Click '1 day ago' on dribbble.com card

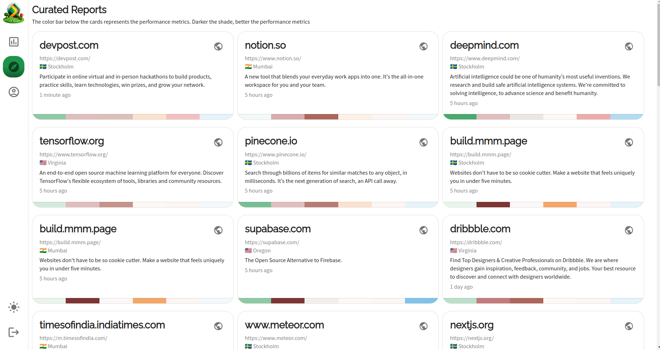[461, 287]
